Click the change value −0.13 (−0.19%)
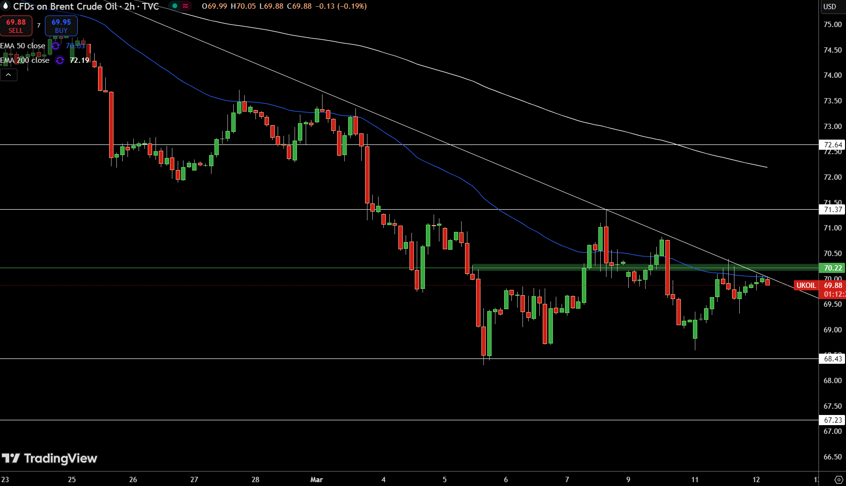The width and height of the screenshot is (846, 486). 341,6
